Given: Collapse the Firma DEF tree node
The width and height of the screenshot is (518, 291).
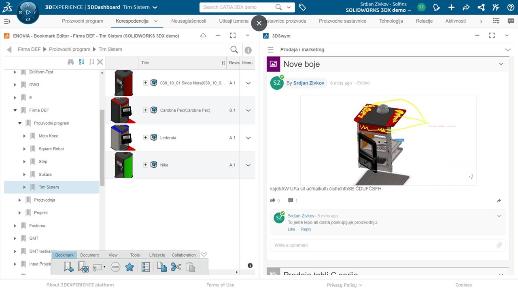Looking at the screenshot, I should (x=15, y=110).
